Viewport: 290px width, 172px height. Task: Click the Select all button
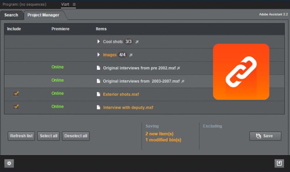click(49, 136)
